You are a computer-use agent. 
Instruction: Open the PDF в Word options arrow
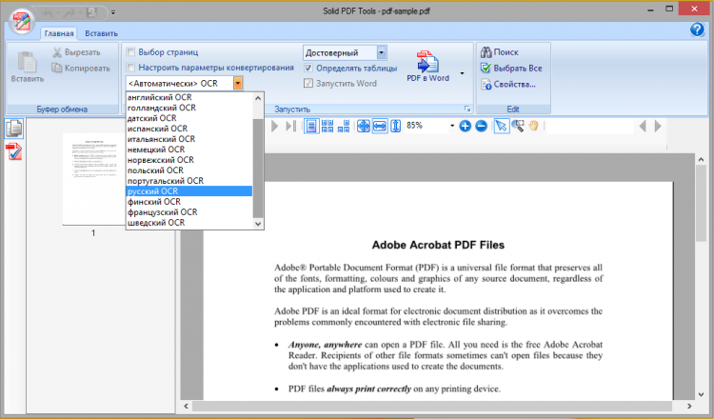[462, 73]
